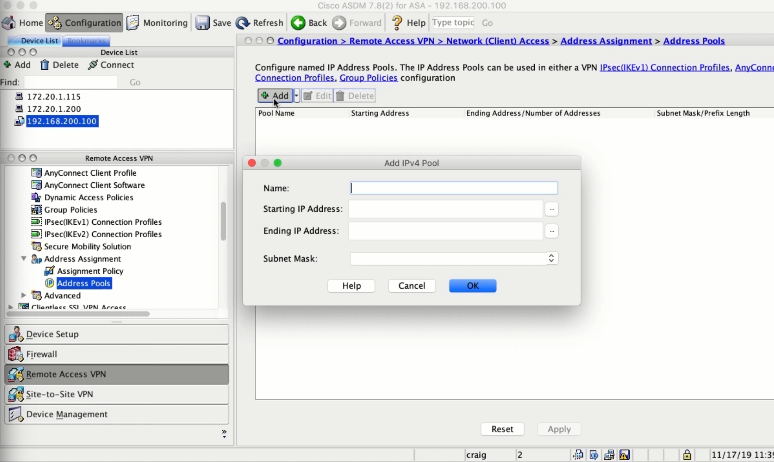The image size is (774, 462).
Task: Click the Subnet Mask/Prefix Length column header
Action: click(714, 113)
